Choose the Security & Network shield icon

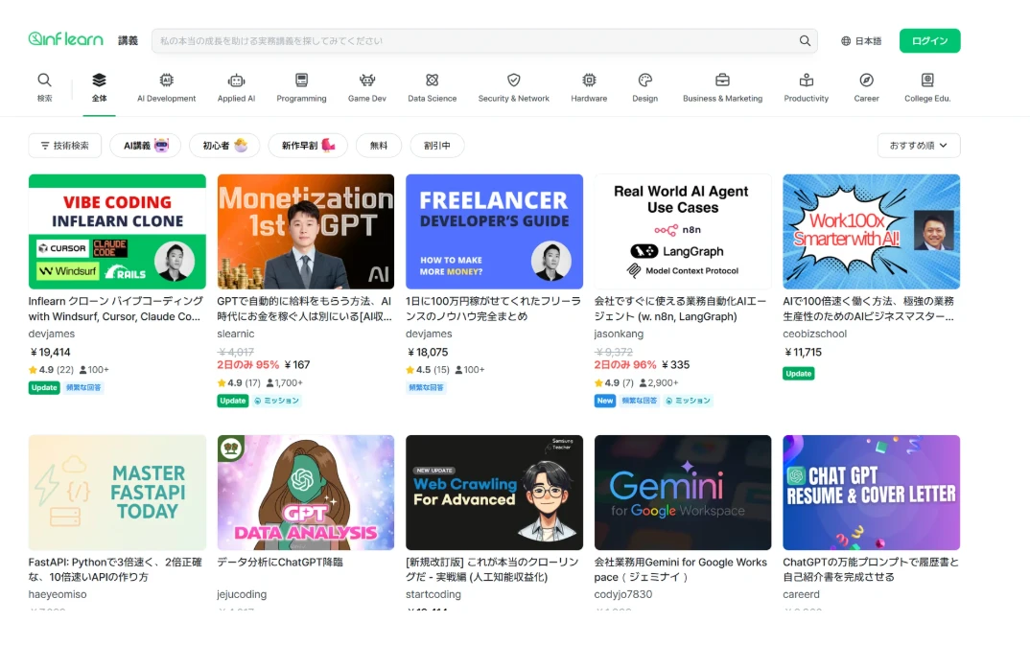[x=513, y=81]
